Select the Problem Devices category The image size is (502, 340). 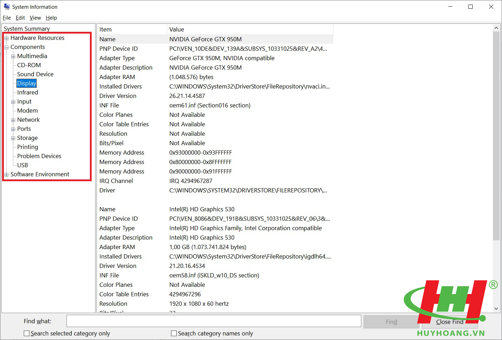(39, 156)
